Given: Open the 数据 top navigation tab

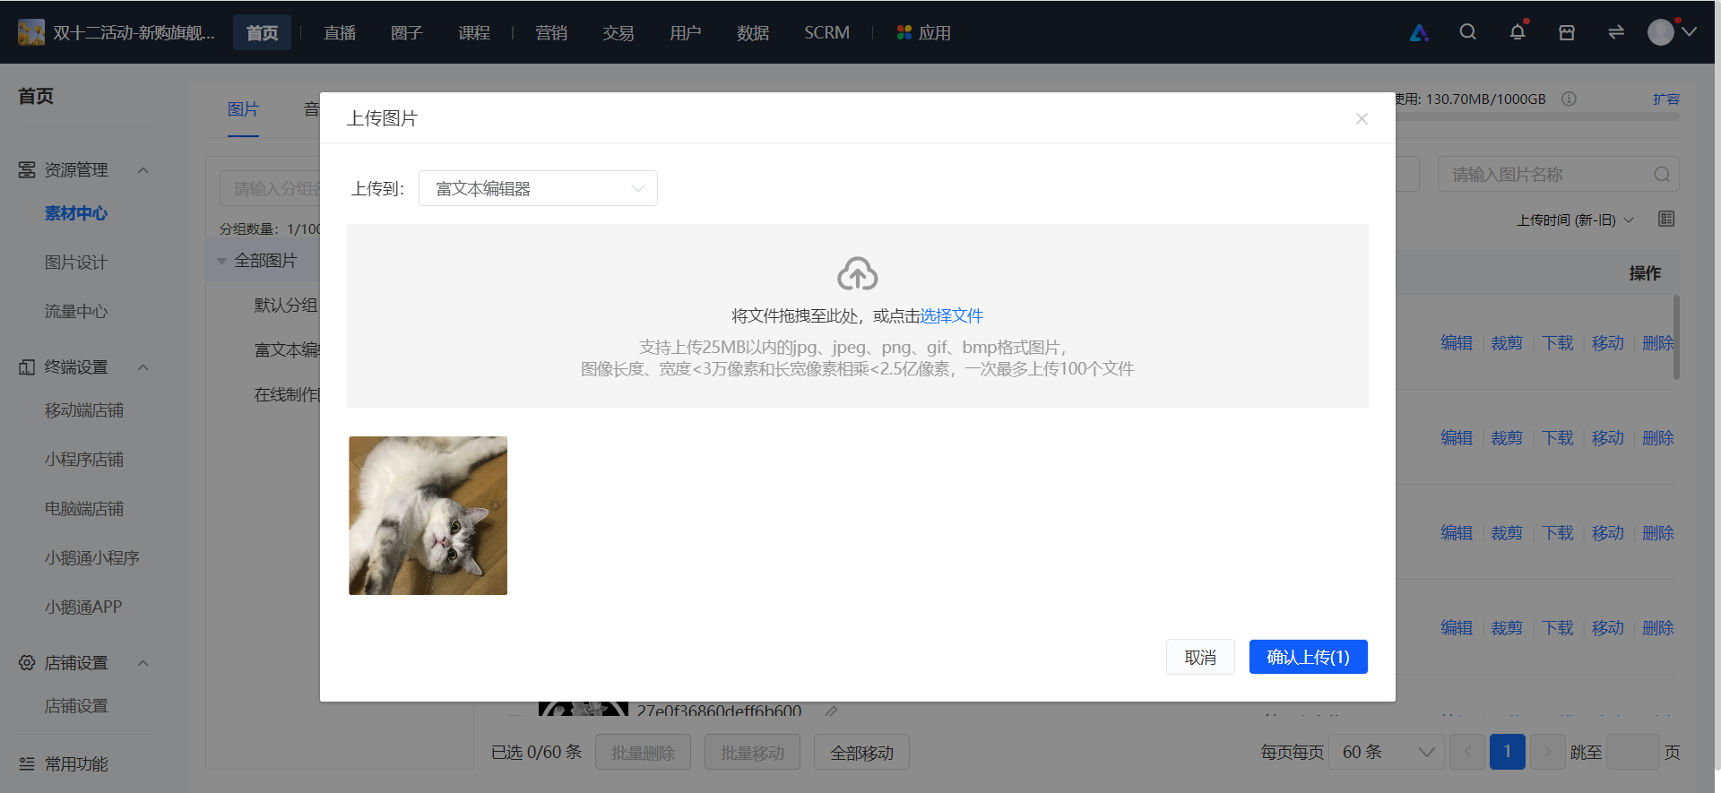Looking at the screenshot, I should click(x=753, y=32).
